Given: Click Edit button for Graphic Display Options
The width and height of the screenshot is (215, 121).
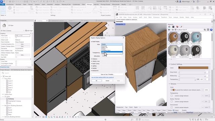Looking at the screenshot, I should (23, 46).
